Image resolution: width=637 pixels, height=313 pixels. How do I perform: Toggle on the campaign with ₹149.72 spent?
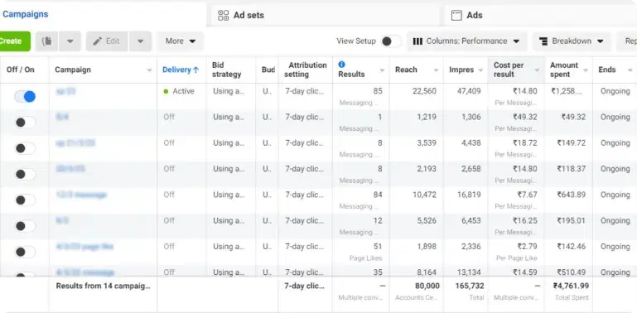(25, 148)
